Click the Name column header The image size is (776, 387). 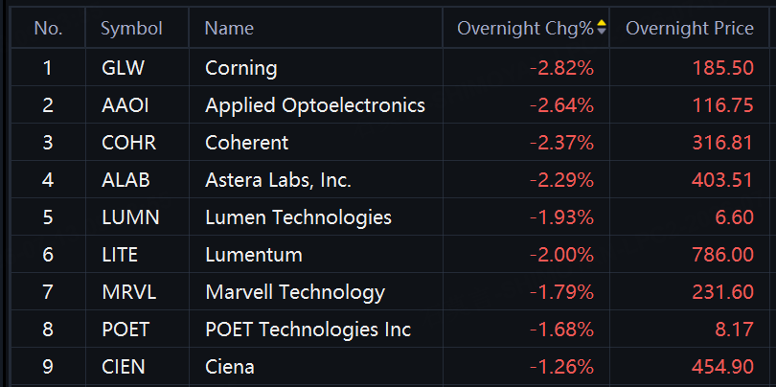pyautogui.click(x=229, y=28)
